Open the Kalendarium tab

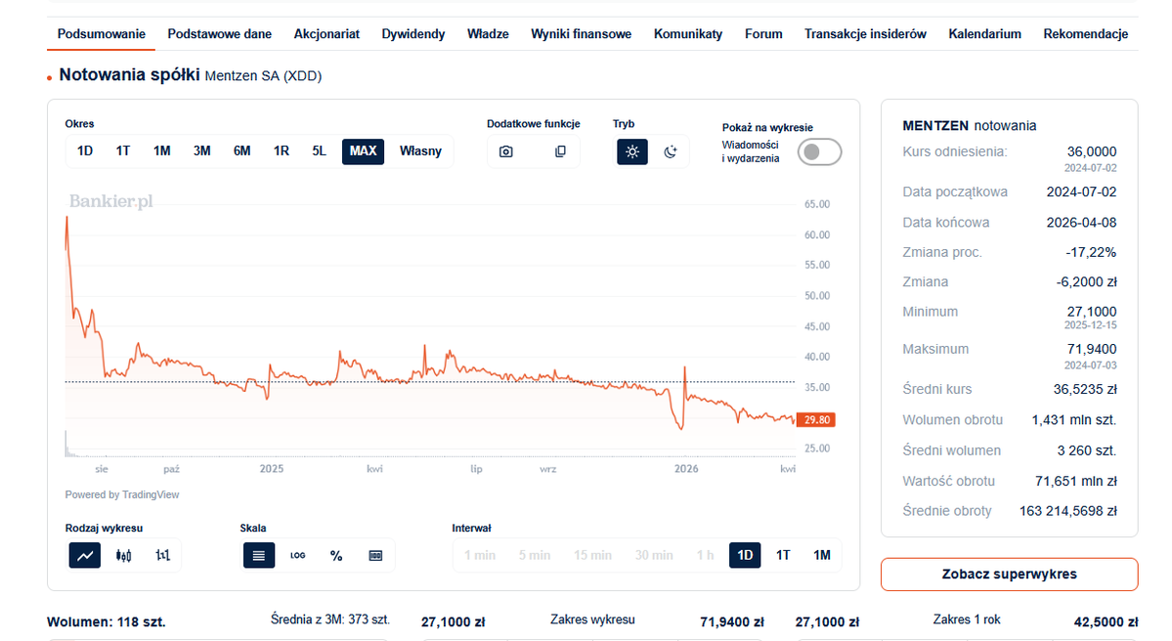pyautogui.click(x=985, y=33)
